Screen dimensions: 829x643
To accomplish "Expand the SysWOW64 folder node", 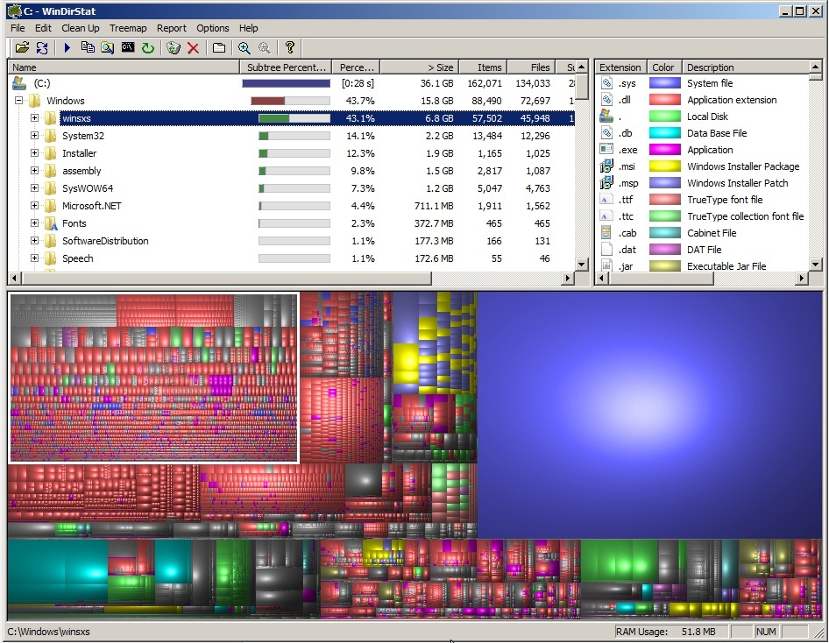I will click(x=34, y=188).
